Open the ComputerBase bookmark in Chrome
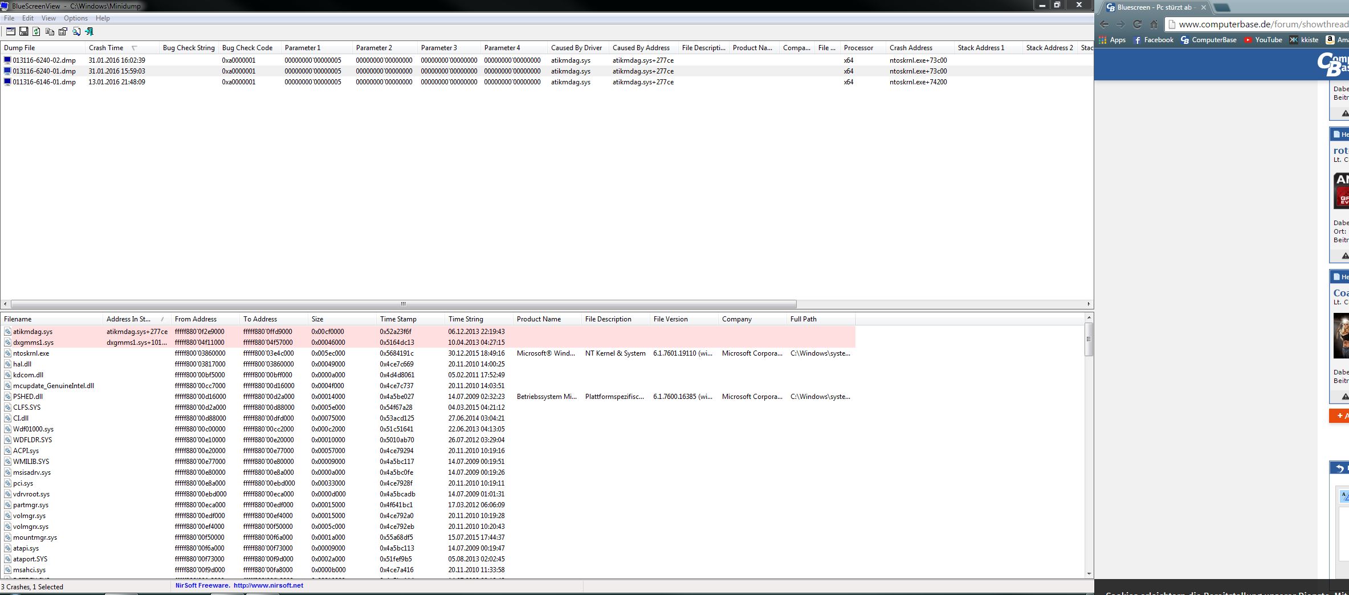 coord(1209,40)
